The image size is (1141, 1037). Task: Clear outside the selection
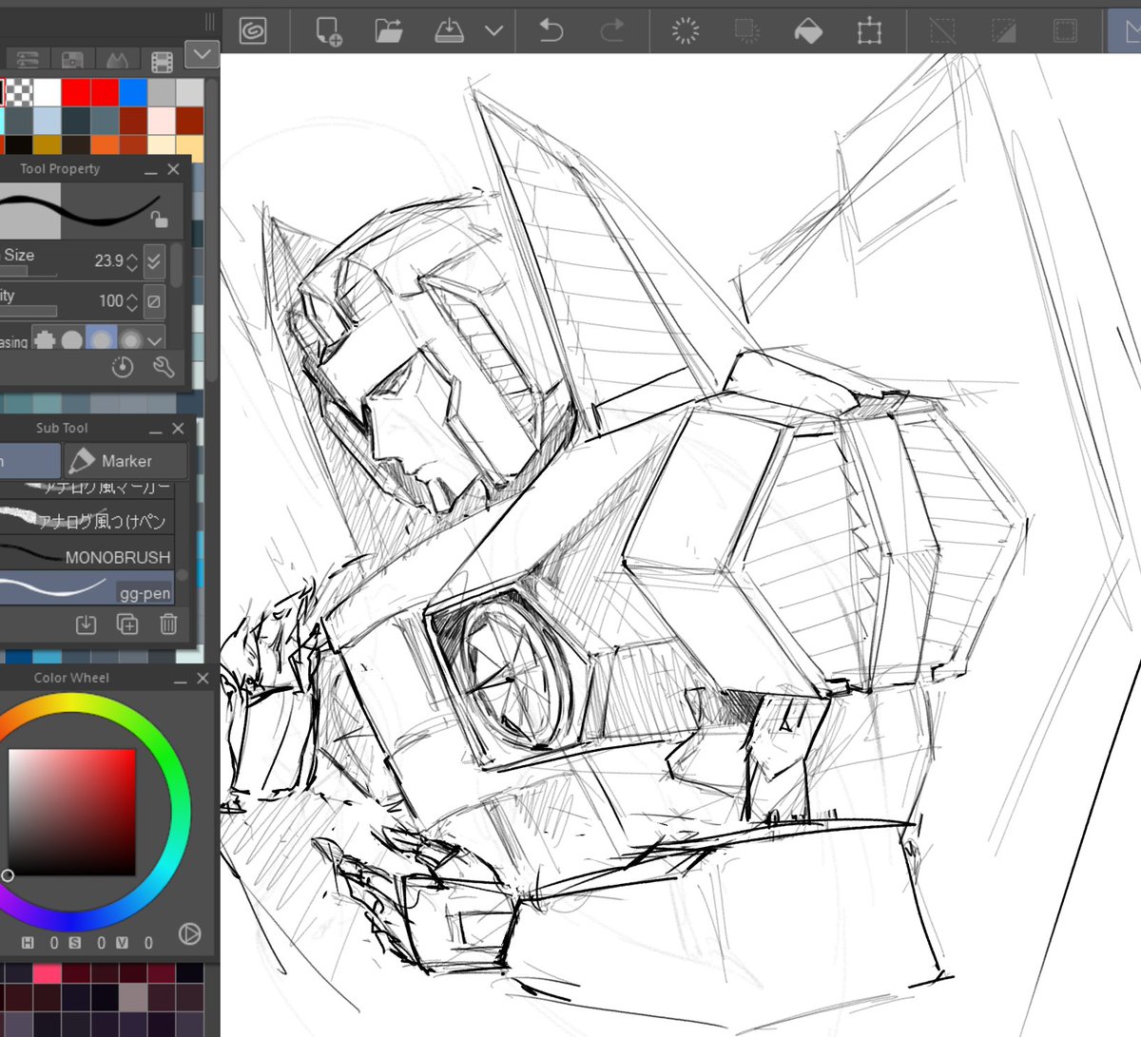(x=747, y=31)
